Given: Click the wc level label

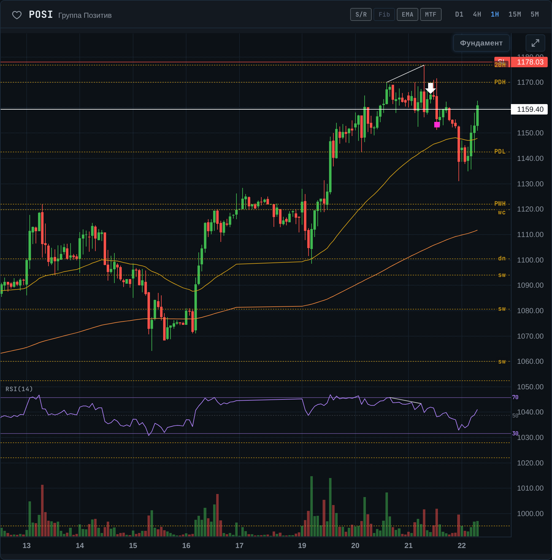Looking at the screenshot, I should click(x=502, y=212).
